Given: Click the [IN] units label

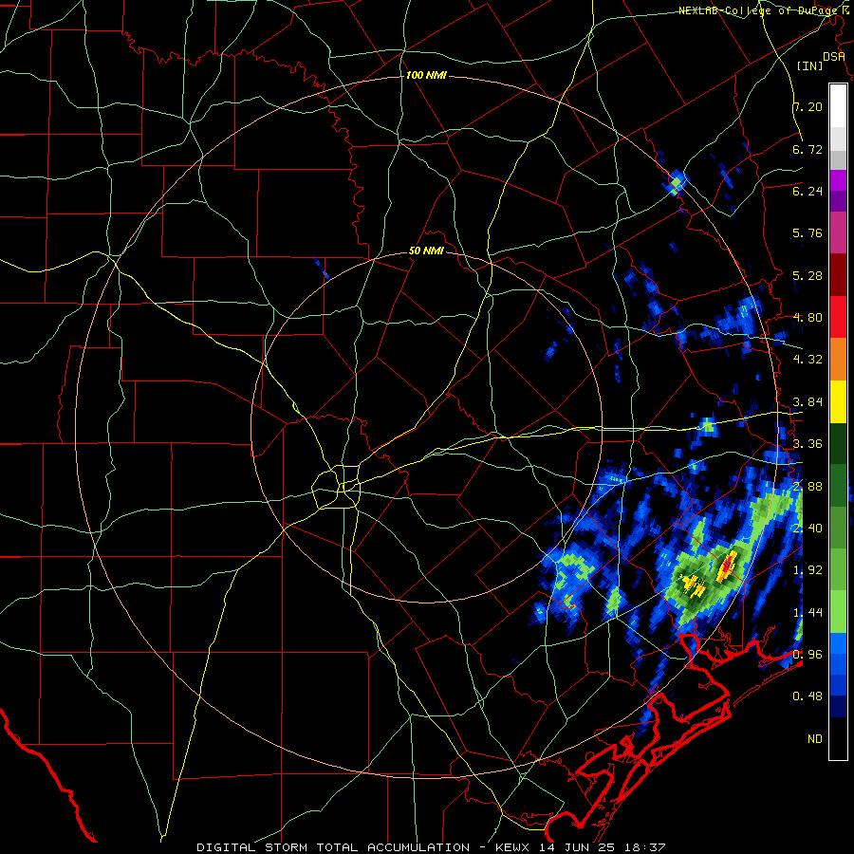Looking at the screenshot, I should [809, 65].
